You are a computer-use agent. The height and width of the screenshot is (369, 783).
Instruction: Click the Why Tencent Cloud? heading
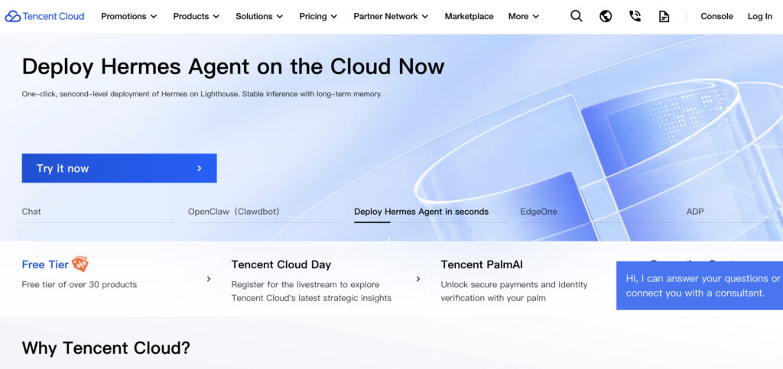coord(106,348)
